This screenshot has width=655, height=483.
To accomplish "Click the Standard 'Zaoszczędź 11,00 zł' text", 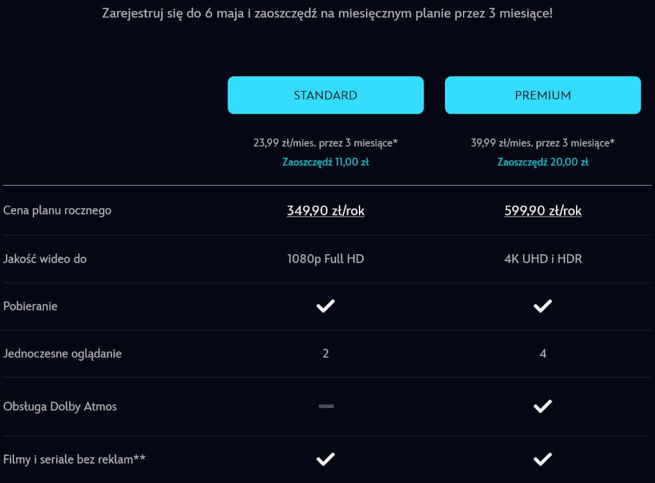I will [325, 162].
